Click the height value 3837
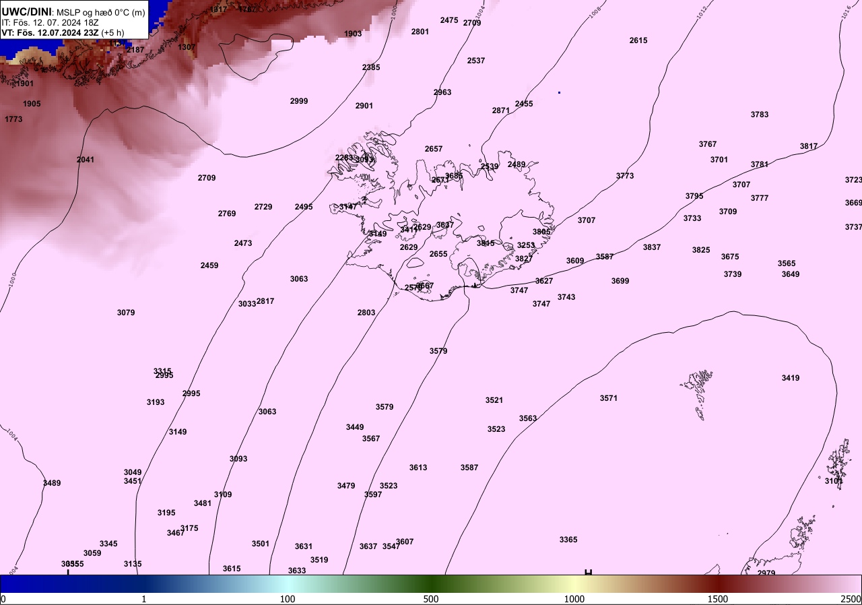 (652, 247)
